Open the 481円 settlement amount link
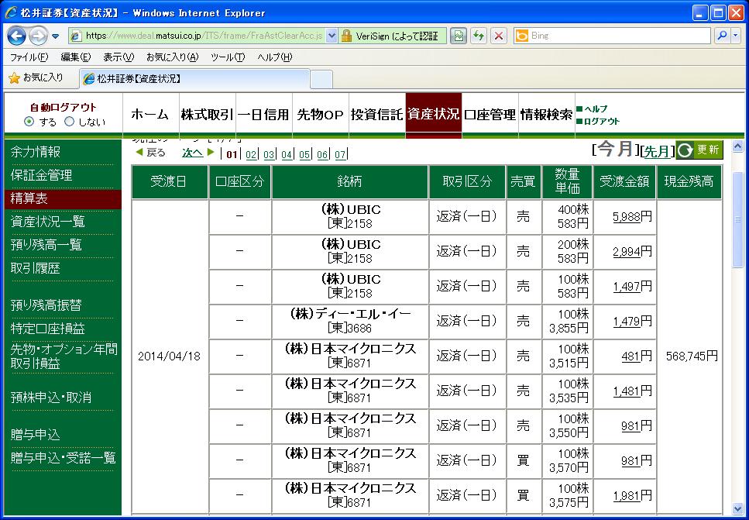 (630, 356)
